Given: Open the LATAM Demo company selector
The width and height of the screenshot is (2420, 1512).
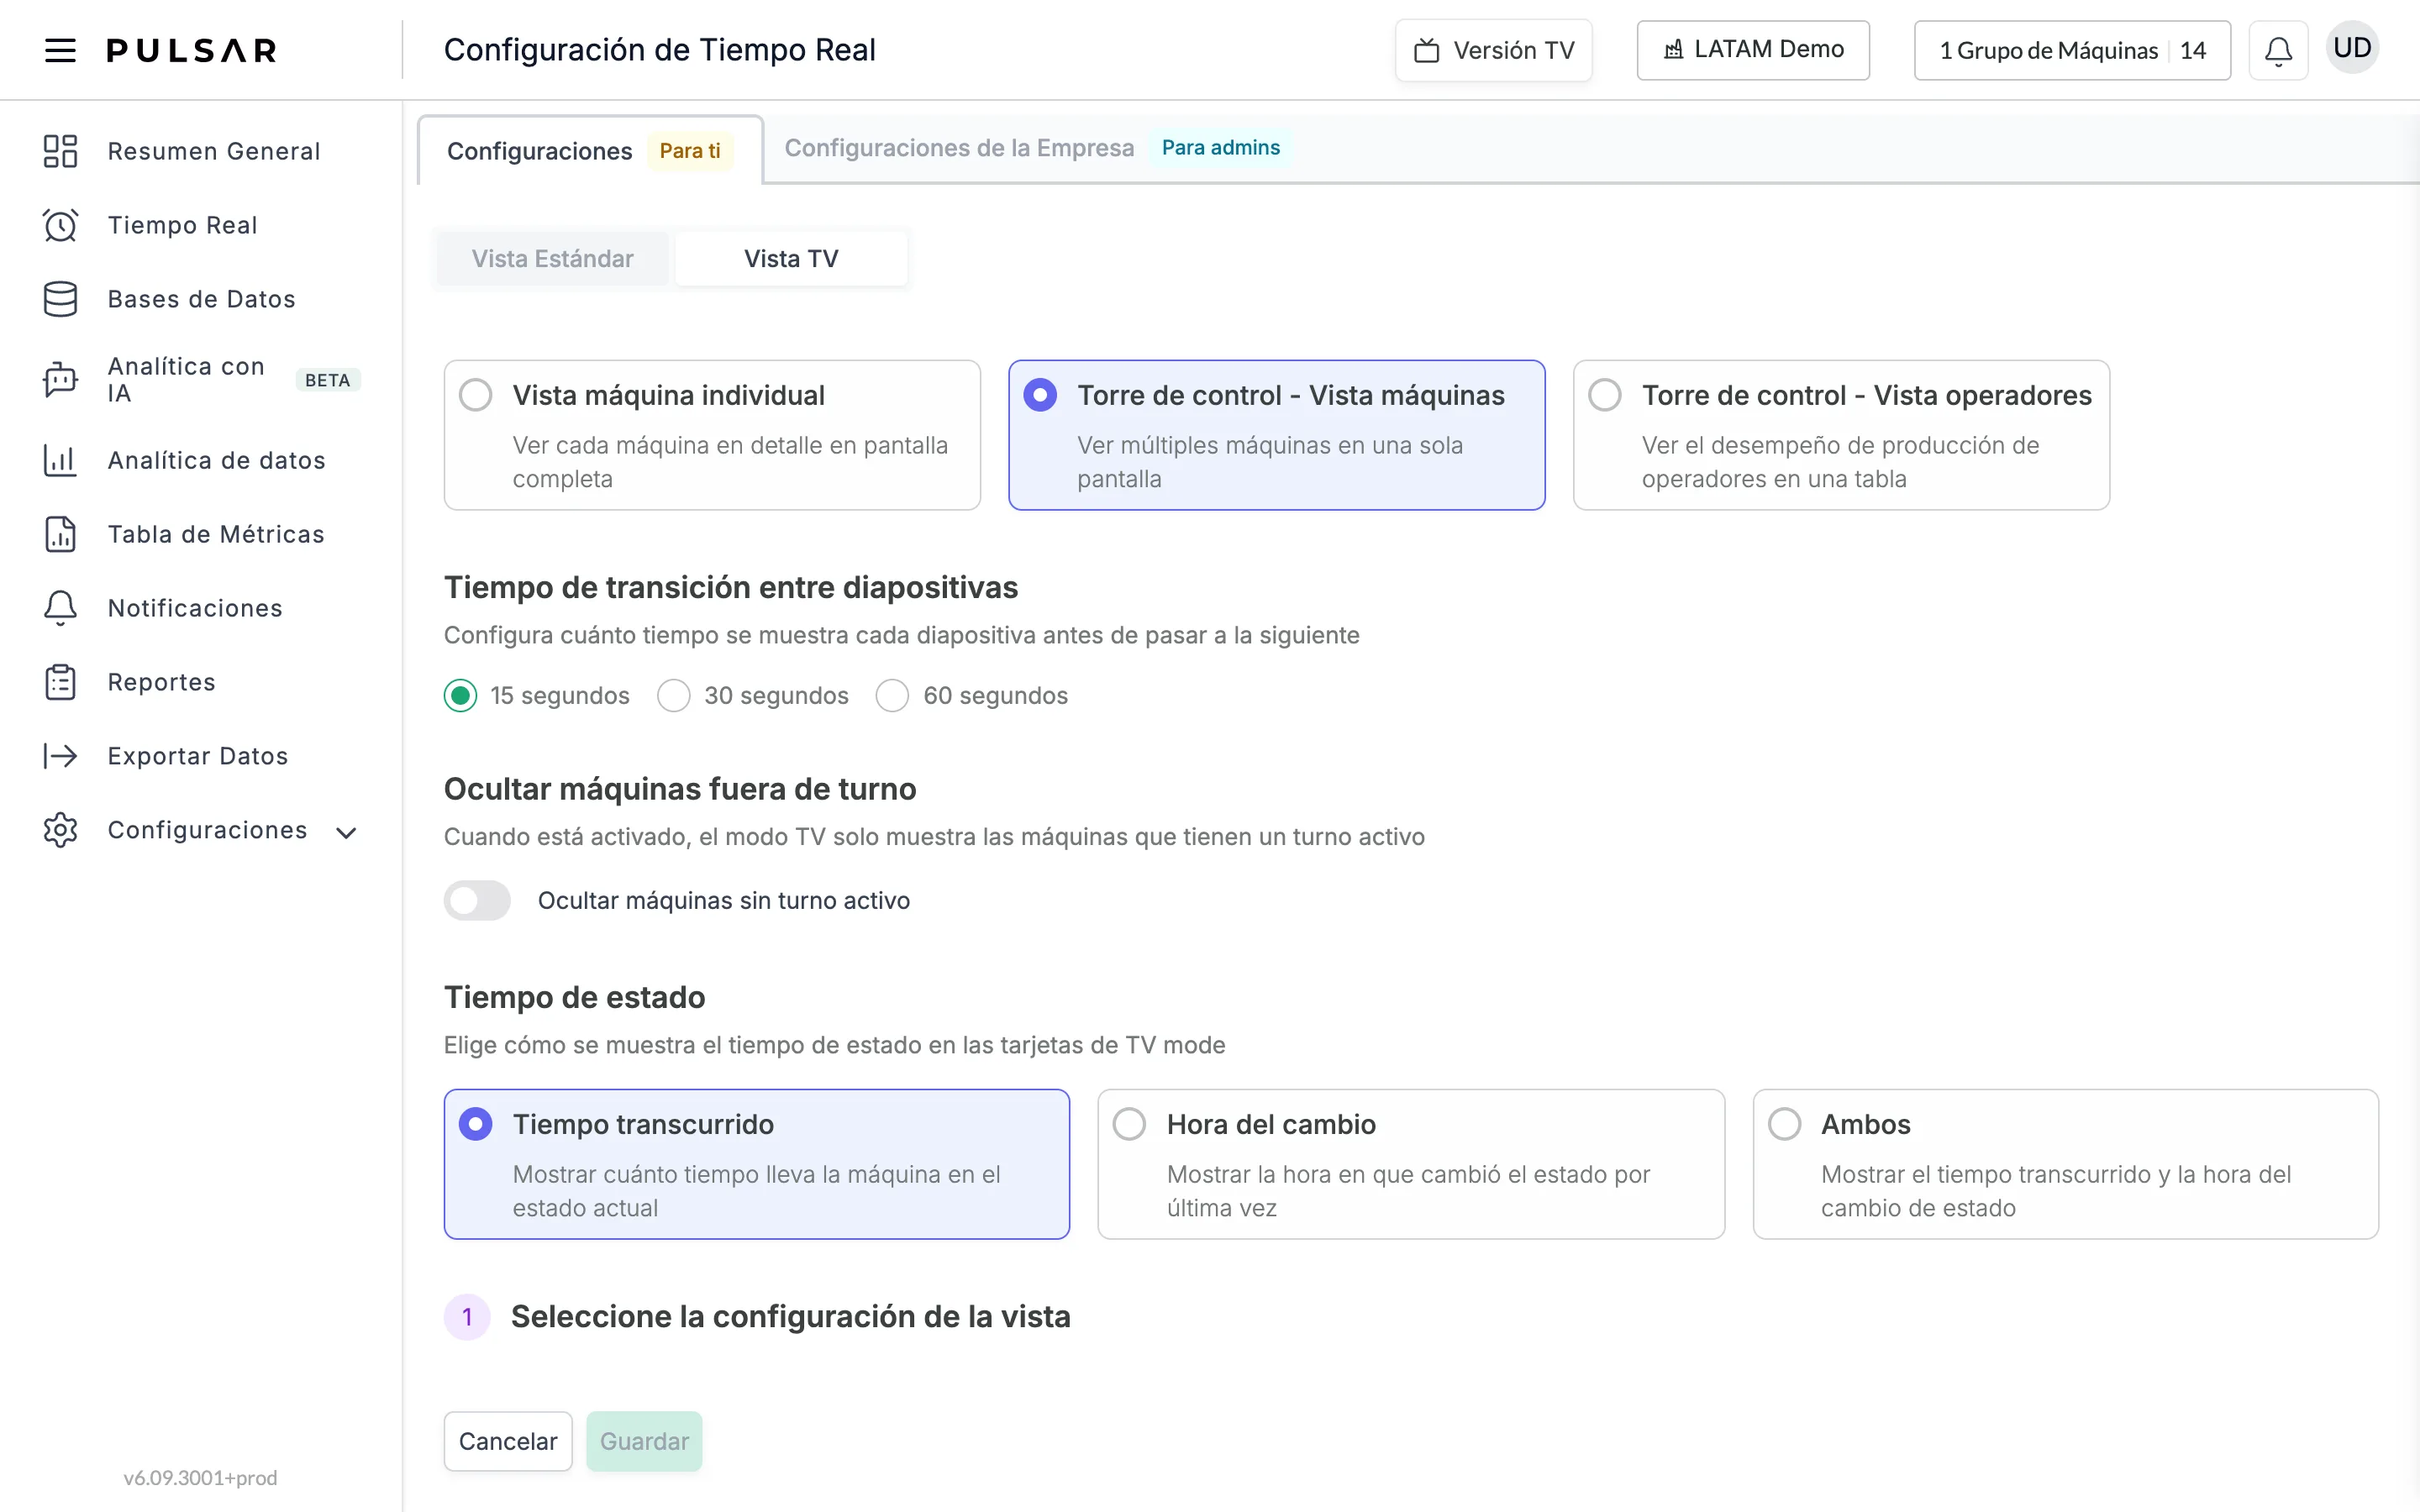Looking at the screenshot, I should click(x=1753, y=50).
